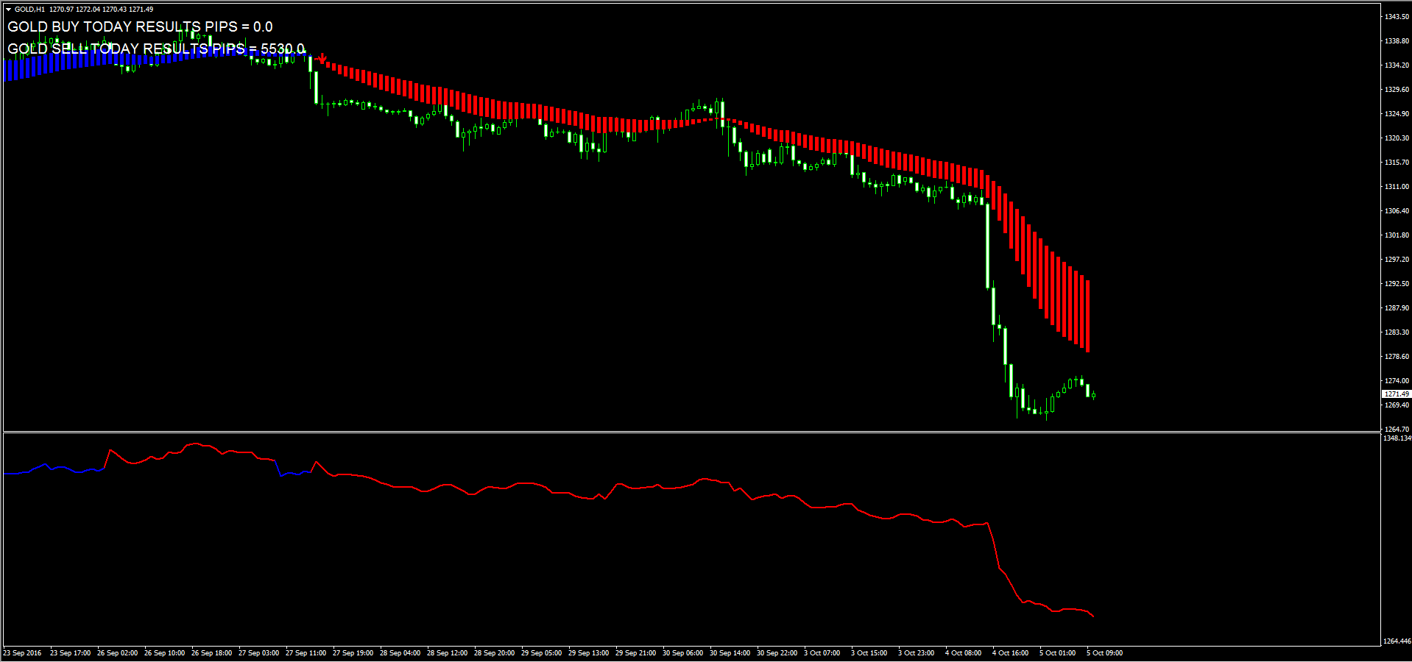Click the 3 Oct 07:00 time label
The image size is (1412, 662).
822,653
